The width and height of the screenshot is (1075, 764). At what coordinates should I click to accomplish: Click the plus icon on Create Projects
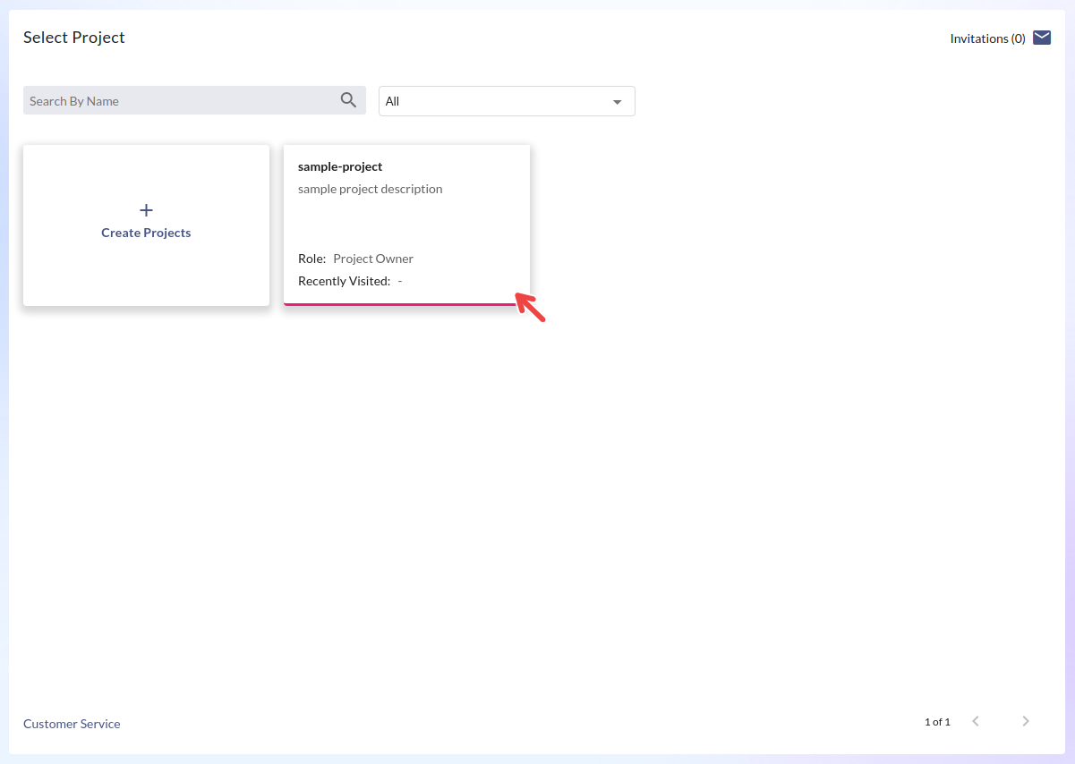tap(146, 210)
